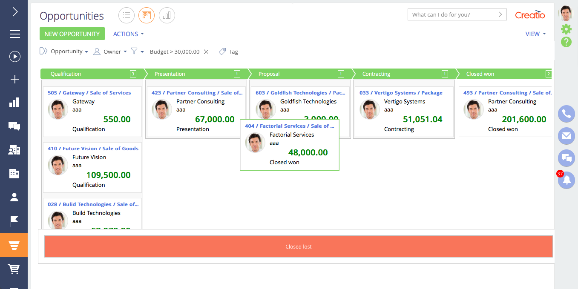Click the plus quick-add icon
Viewport: 578px width, 289px height.
pos(15,79)
